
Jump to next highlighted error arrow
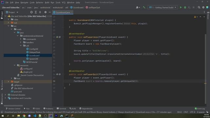(204, 17)
